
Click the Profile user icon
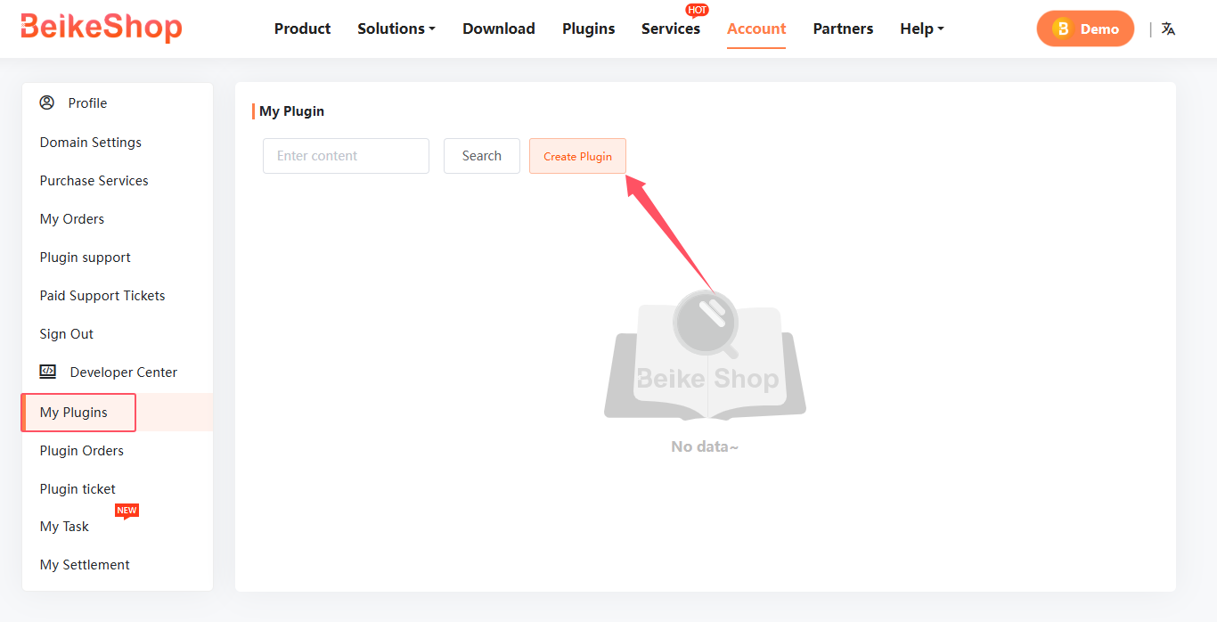point(47,102)
